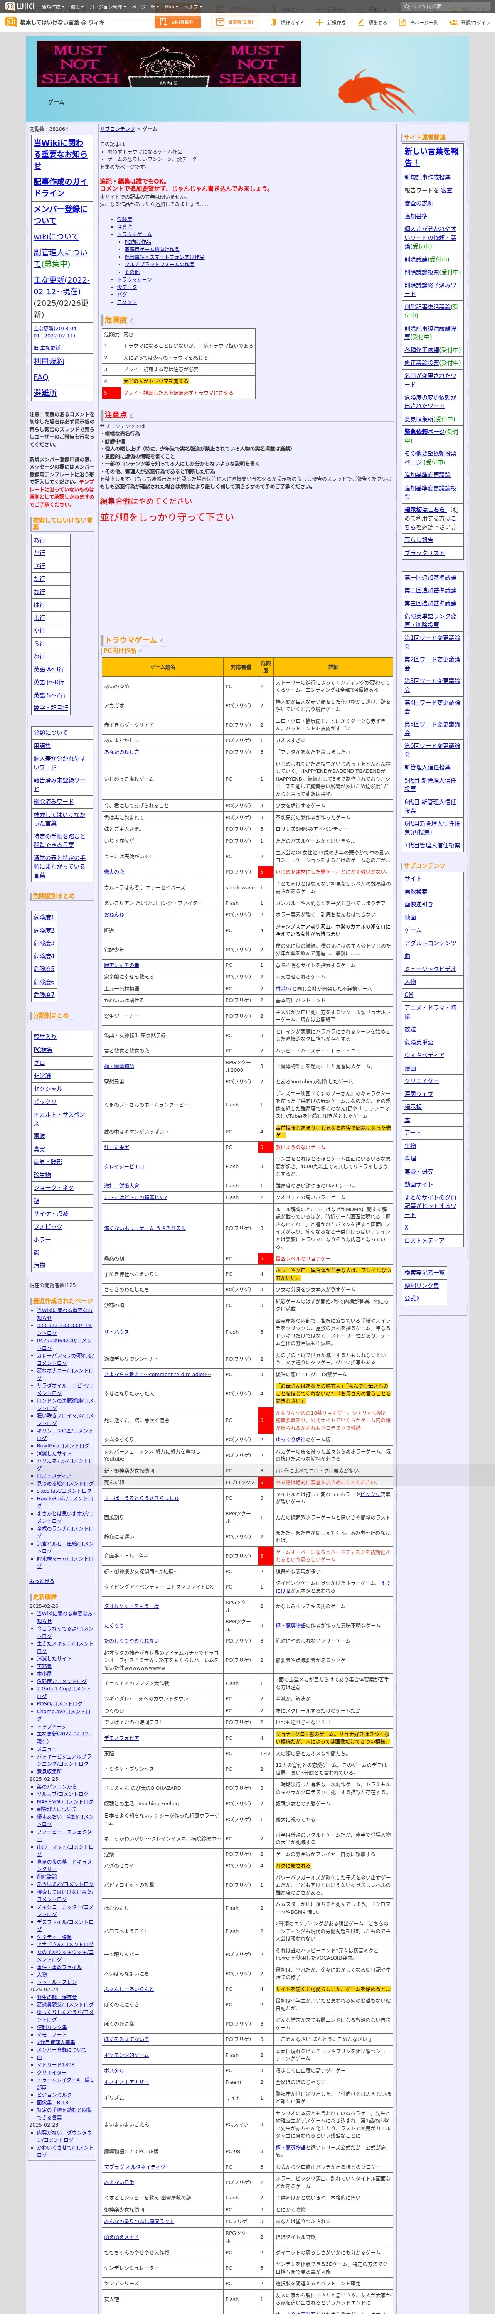Click the ゲーム題名 table column header

click(x=163, y=668)
